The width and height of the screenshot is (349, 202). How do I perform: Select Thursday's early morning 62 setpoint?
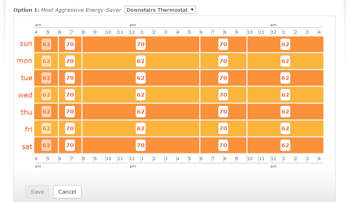coord(46,112)
